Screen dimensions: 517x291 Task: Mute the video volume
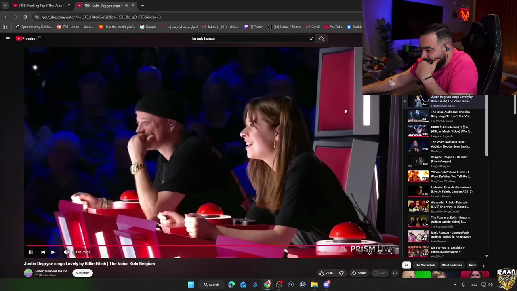pyautogui.click(x=66, y=252)
